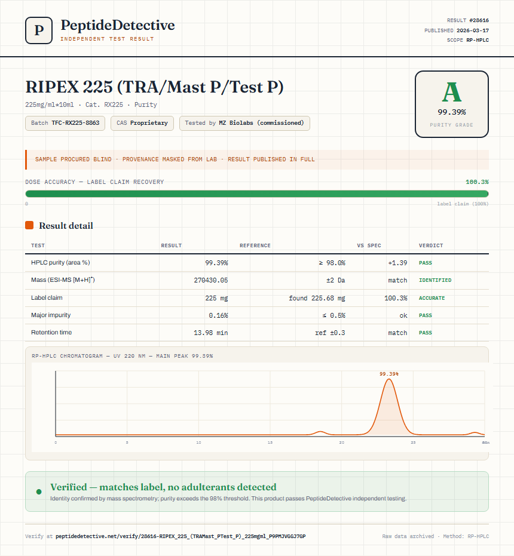Click the Batch TFC-RX225-8863 tag
The width and height of the screenshot is (514, 556).
(x=65, y=123)
